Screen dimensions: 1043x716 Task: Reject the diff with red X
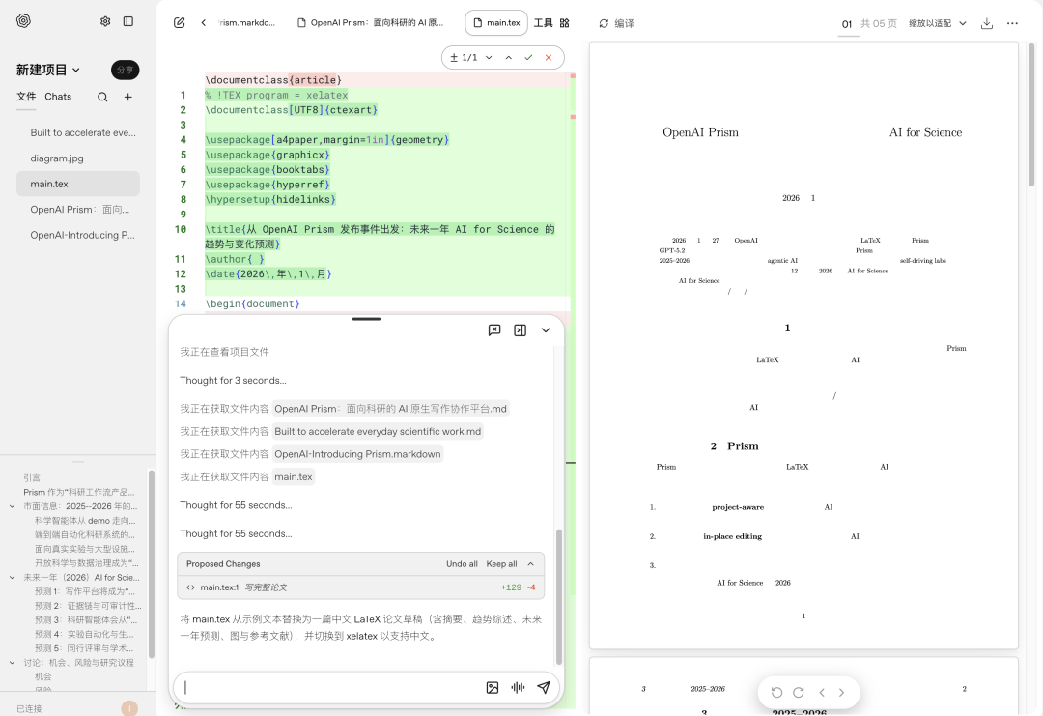[x=549, y=58]
